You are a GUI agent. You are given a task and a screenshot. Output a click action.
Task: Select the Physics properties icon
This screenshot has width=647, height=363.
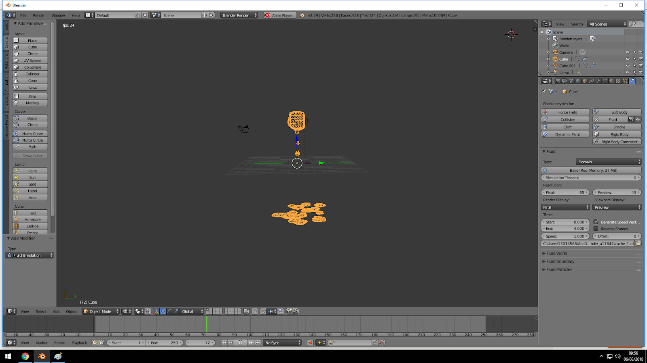(x=632, y=81)
